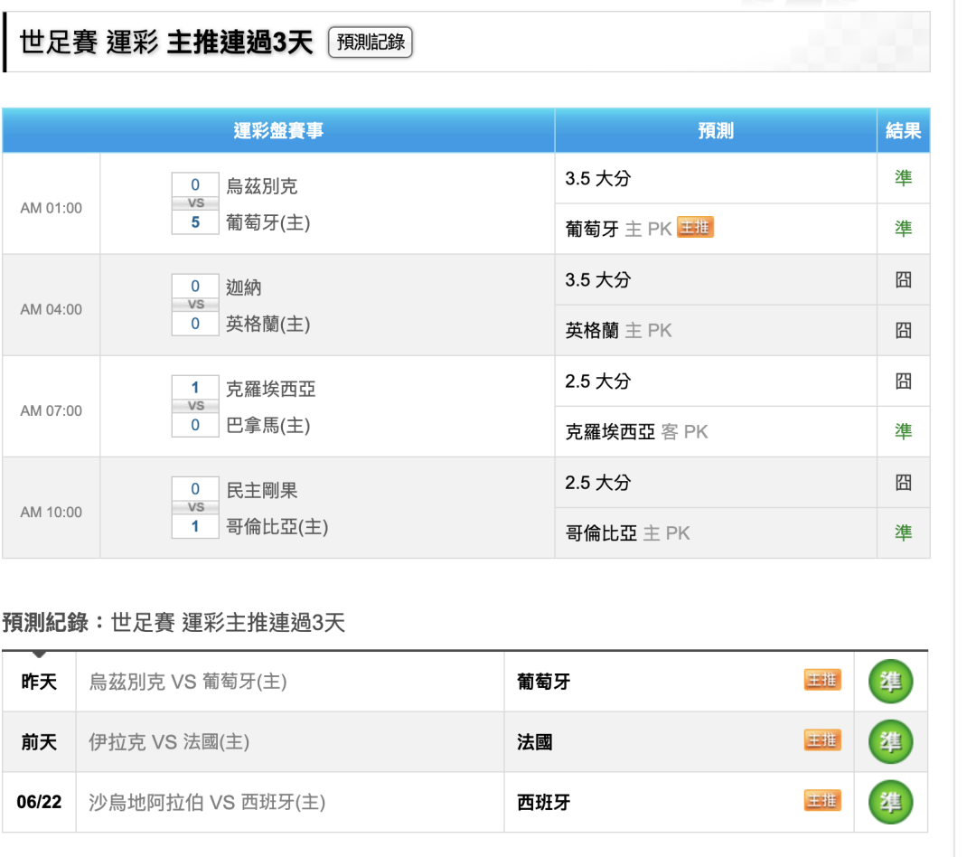Click 囧 result for 英格蘭 主 PK
Image resolution: width=976 pixels, height=857 pixels.
click(903, 330)
